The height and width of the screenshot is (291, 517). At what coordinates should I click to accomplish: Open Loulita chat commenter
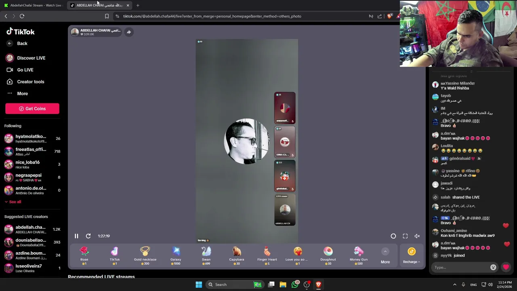click(x=447, y=146)
